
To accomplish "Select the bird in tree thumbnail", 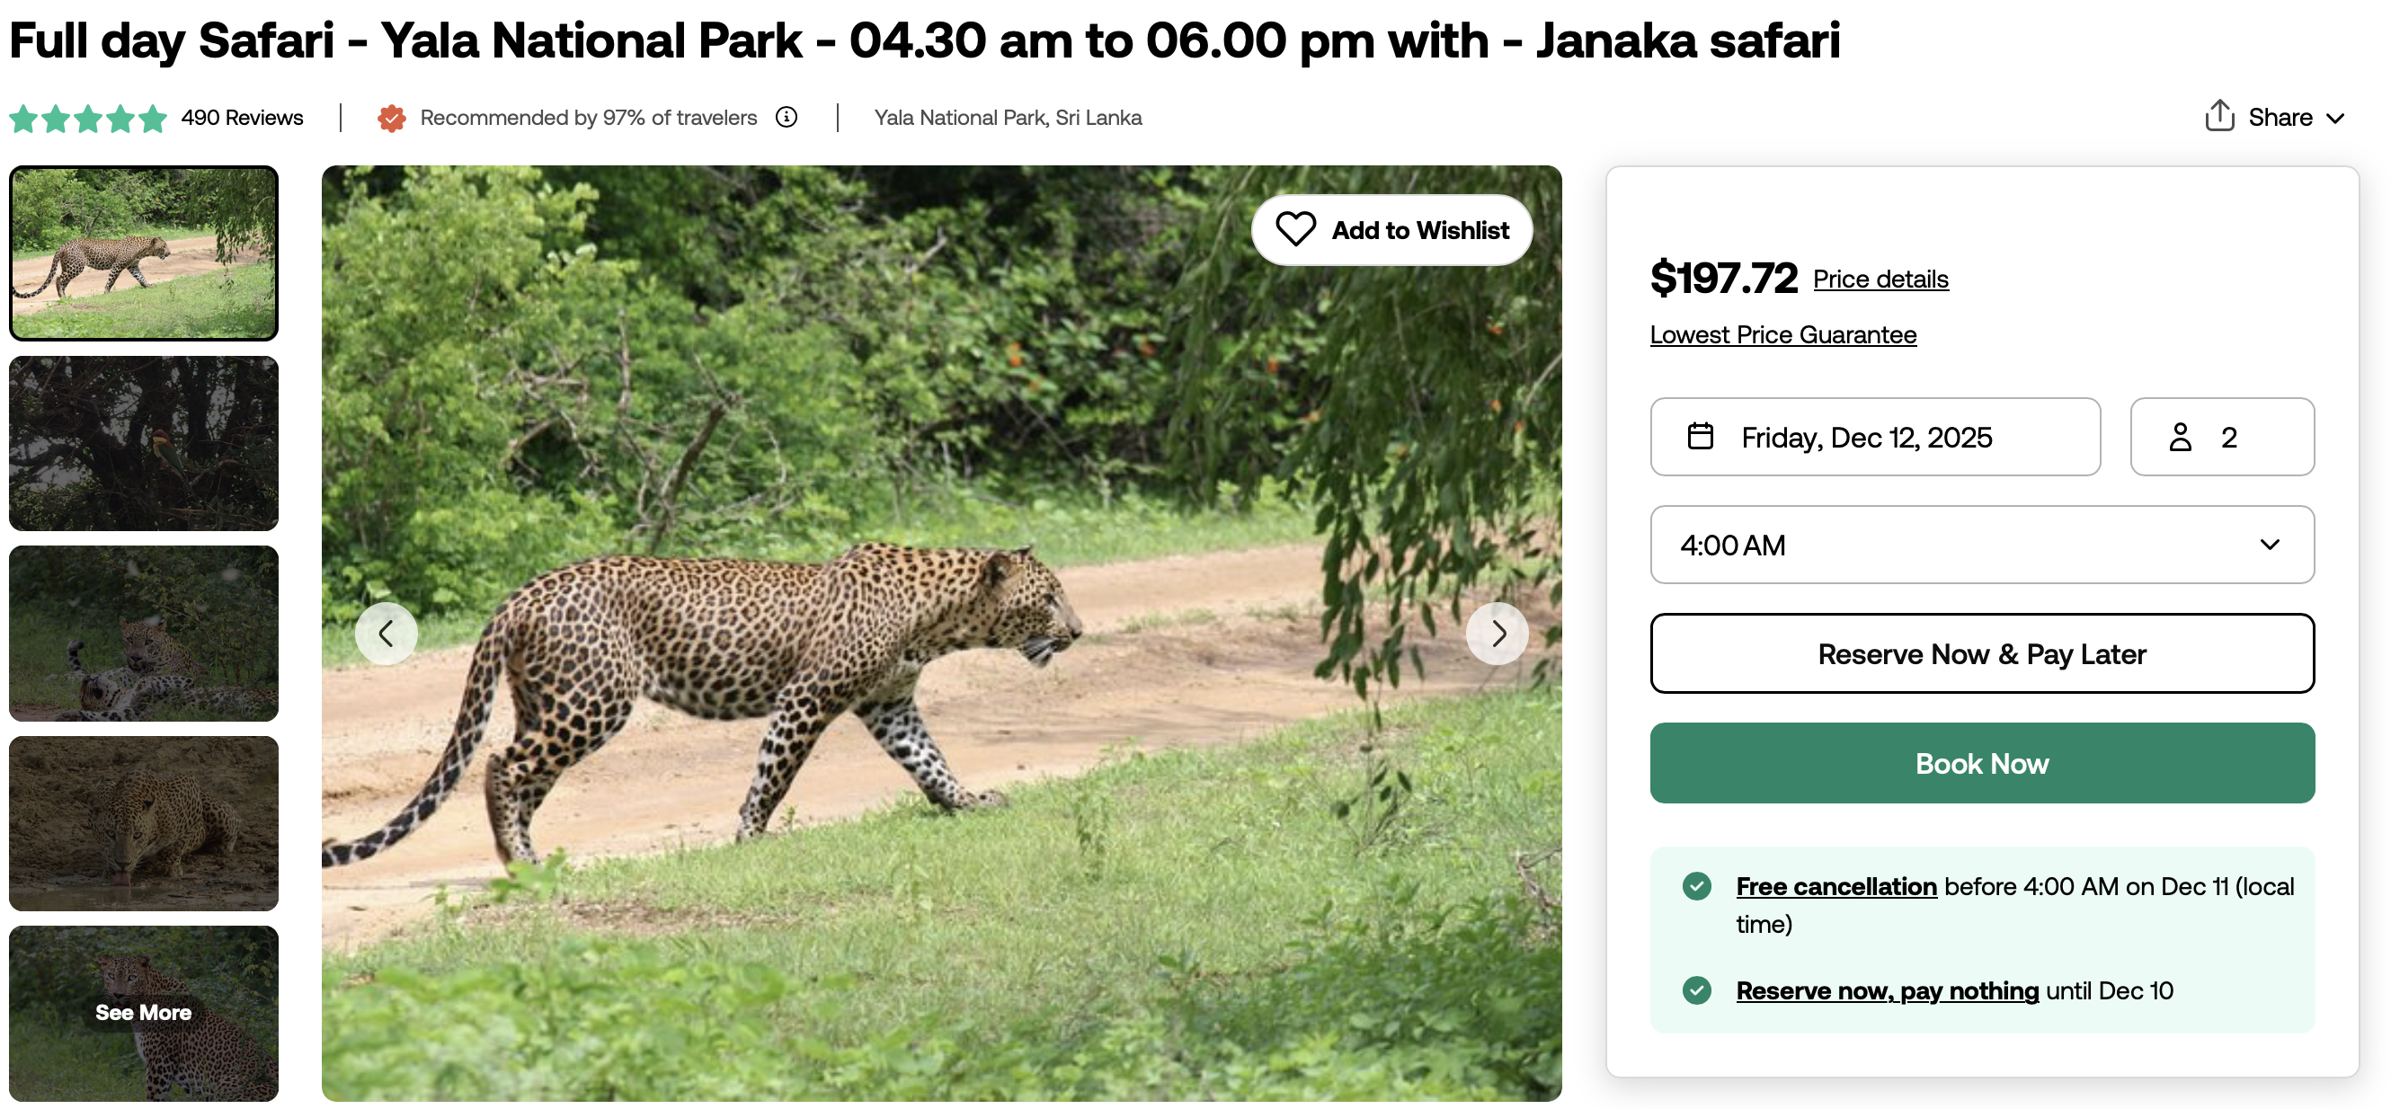I will click(x=144, y=444).
